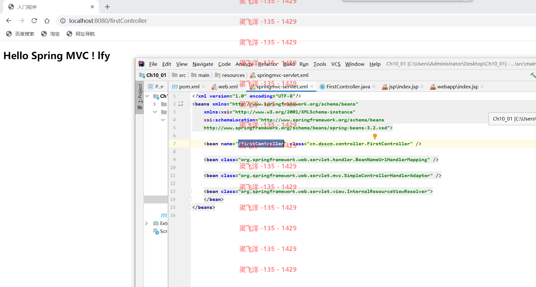536x287 pixels.
Task: Expand the External Libraries node
Action: 146,223
